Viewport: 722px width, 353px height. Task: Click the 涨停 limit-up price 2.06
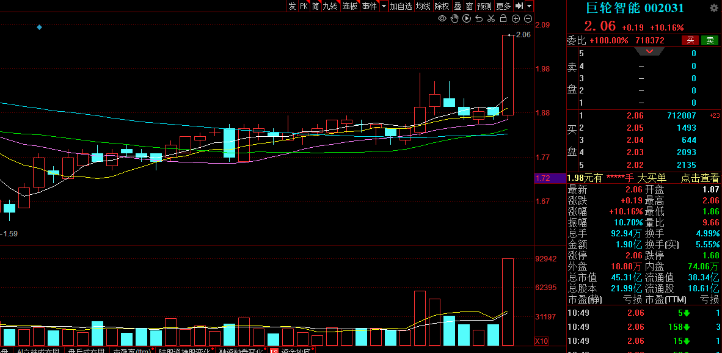[633, 256]
